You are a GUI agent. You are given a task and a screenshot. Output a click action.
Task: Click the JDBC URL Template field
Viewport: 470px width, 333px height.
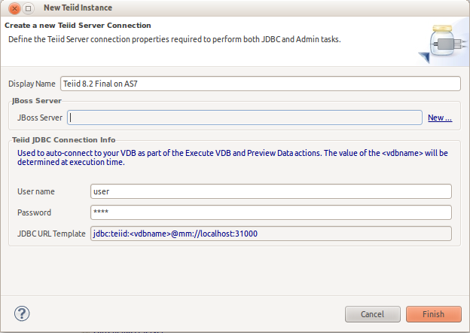pos(270,234)
